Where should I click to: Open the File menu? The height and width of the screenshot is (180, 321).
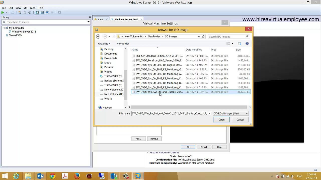(x=4, y=8)
